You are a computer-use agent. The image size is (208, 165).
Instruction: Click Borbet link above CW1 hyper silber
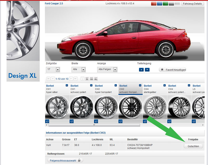pos(50,86)
